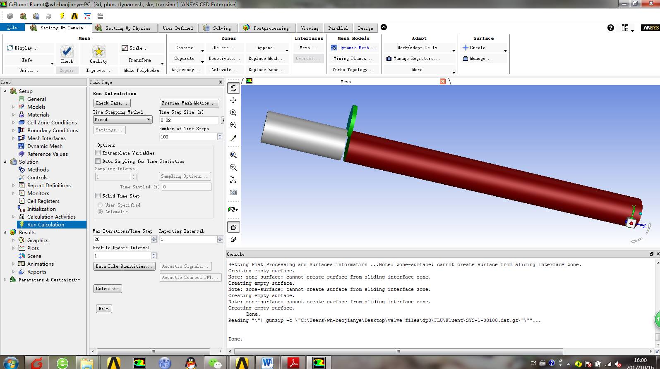Switch to the Solving tab
Screen dimensions: 660x369
pyautogui.click(x=218, y=28)
